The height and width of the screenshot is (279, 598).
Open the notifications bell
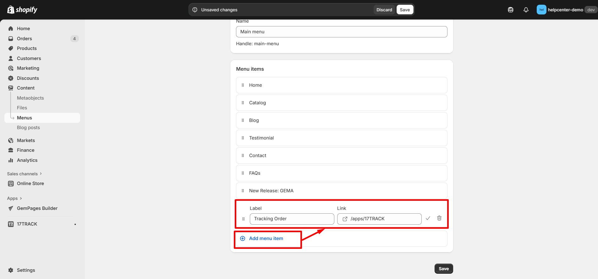coord(526,10)
